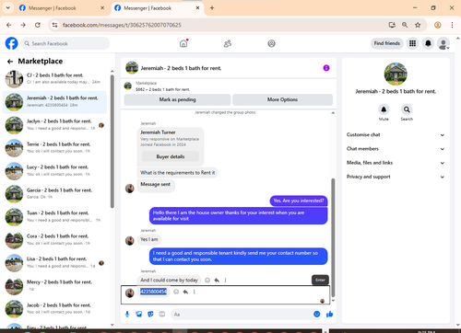
Task: Click the address bar URL
Action: [122, 25]
